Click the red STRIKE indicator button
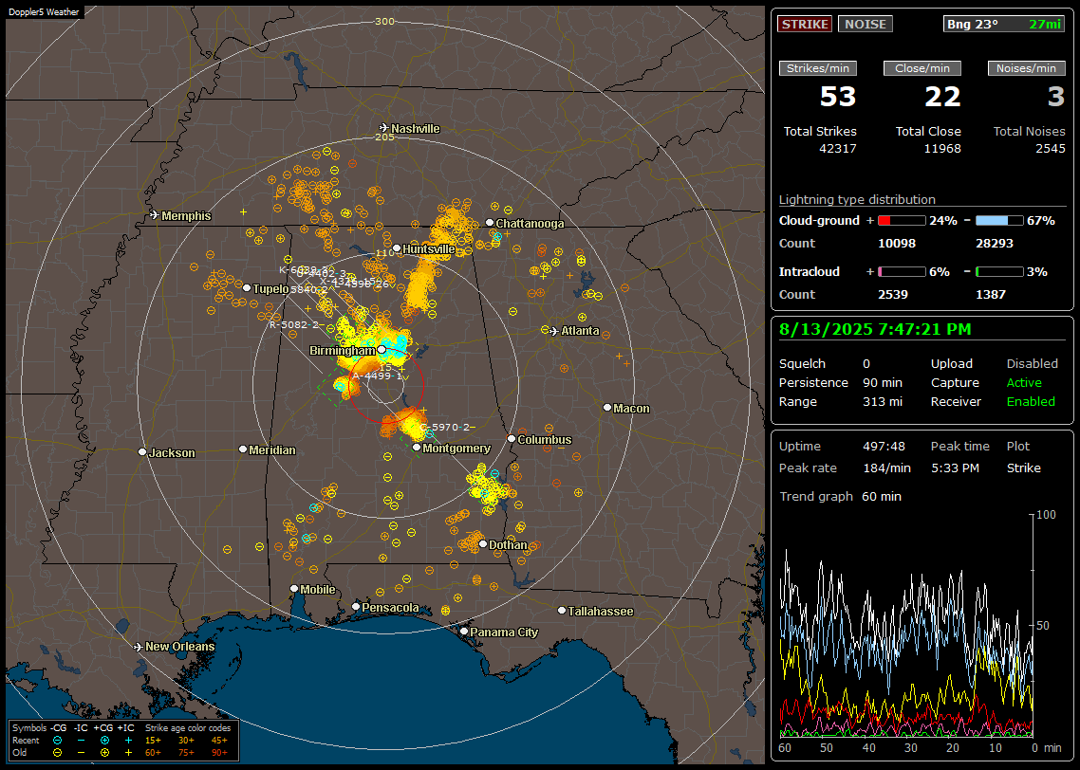Viewport: 1080px width, 770px height. point(805,24)
